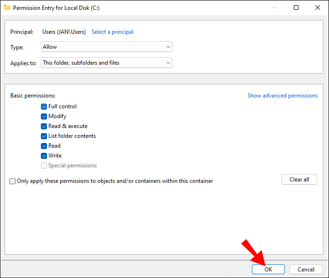Toggle List folder contents checkbox
329x278 pixels.
point(44,136)
